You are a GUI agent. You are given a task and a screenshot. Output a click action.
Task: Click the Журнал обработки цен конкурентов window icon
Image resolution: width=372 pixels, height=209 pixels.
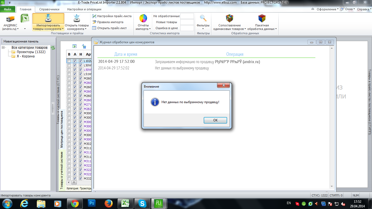tap(96, 42)
